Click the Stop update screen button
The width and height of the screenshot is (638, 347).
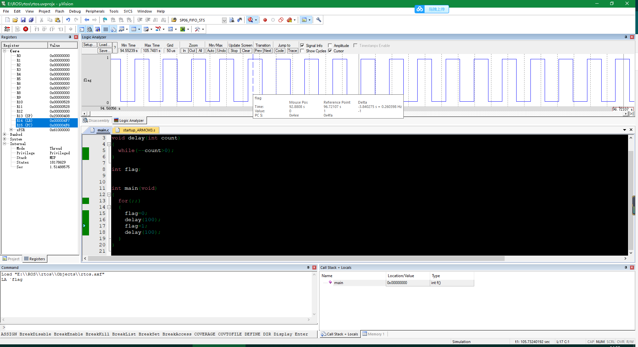point(234,51)
